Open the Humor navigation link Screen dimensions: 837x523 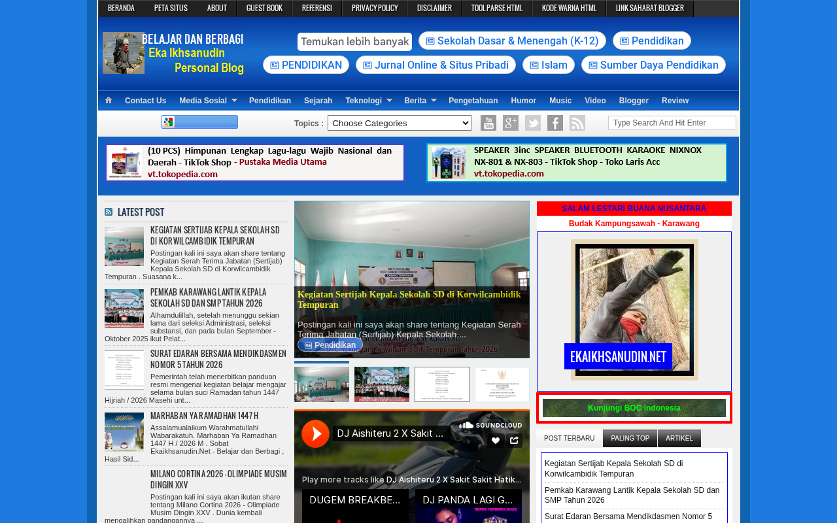pos(524,101)
